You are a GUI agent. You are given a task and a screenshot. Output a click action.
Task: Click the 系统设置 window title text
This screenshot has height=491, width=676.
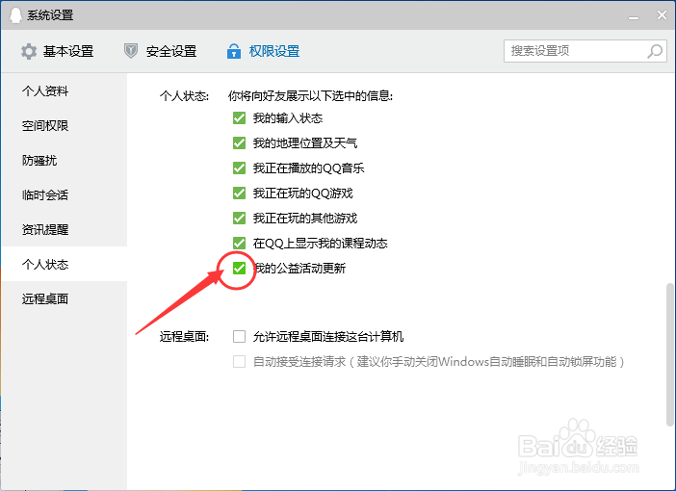coord(50,15)
